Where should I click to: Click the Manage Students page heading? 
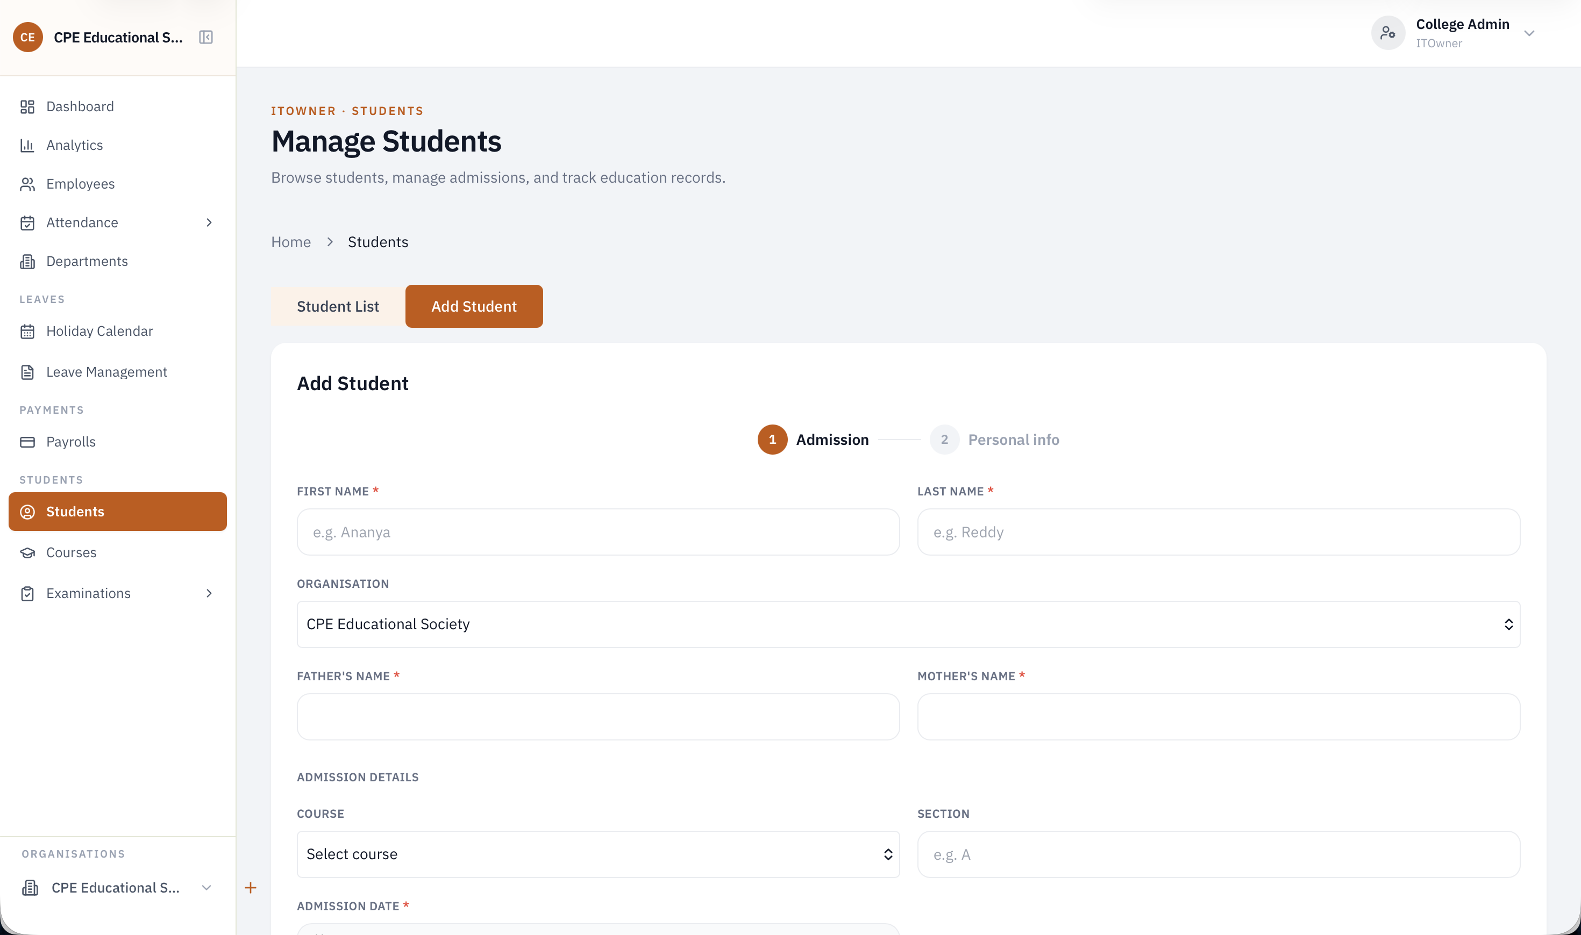point(387,141)
